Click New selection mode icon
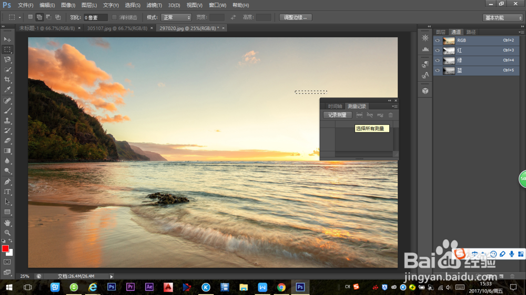This screenshot has height=295, width=526. point(30,17)
